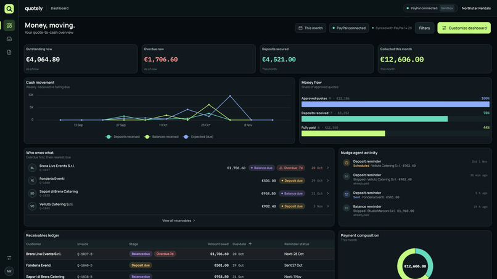
Task: Sort ledger by Customer column
Action: (33, 244)
